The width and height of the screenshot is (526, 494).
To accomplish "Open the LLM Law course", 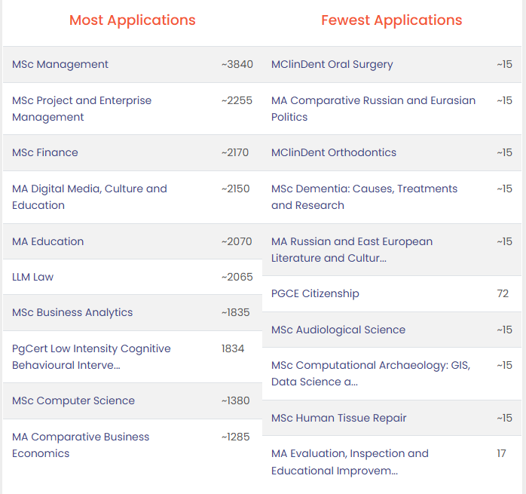I will pos(33,277).
